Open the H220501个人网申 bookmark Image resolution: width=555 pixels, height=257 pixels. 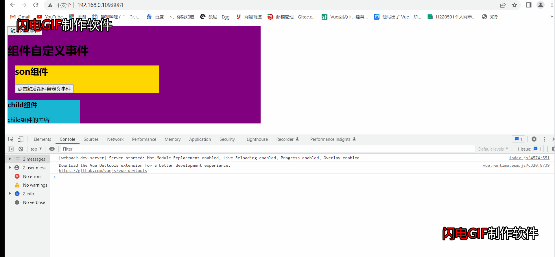pos(451,17)
